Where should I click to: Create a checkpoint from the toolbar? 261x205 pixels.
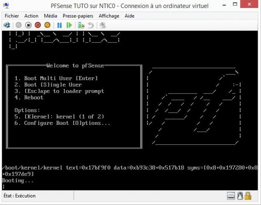click(81, 25)
